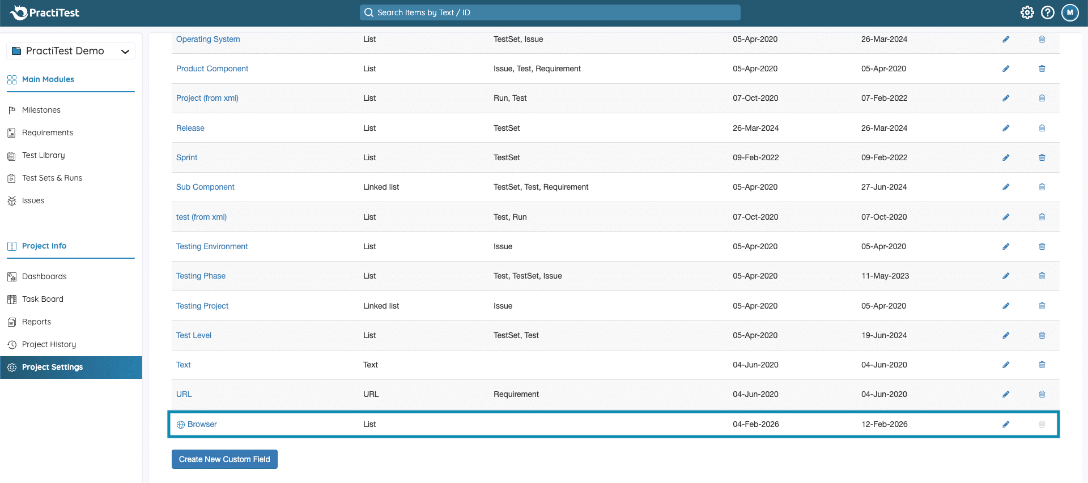Navigate to Test Library

coord(44,155)
